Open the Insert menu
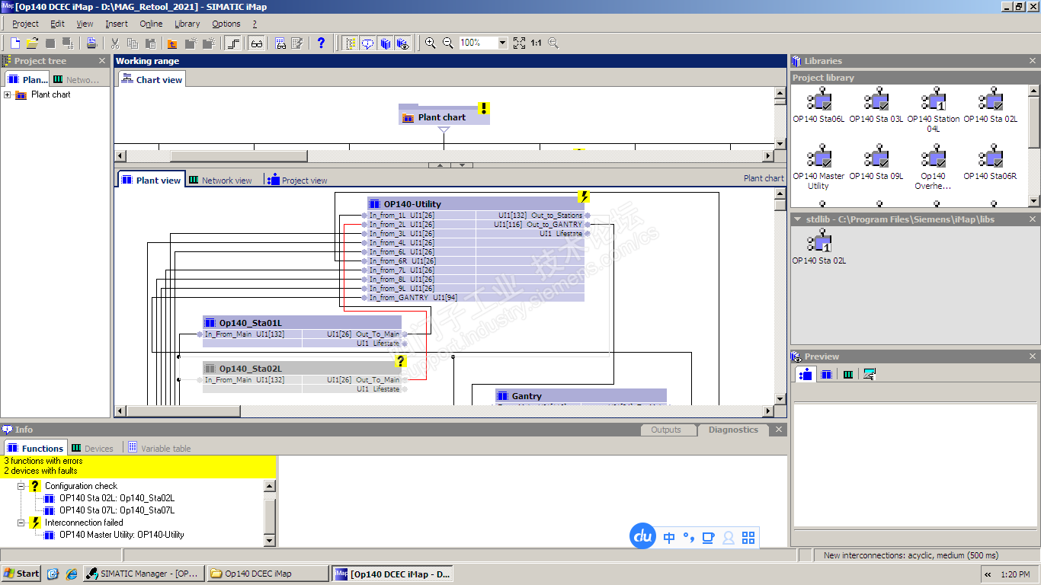This screenshot has height=585, width=1041. tap(117, 24)
